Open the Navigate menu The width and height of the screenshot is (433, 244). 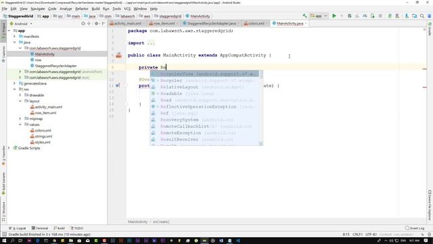click(38, 9)
